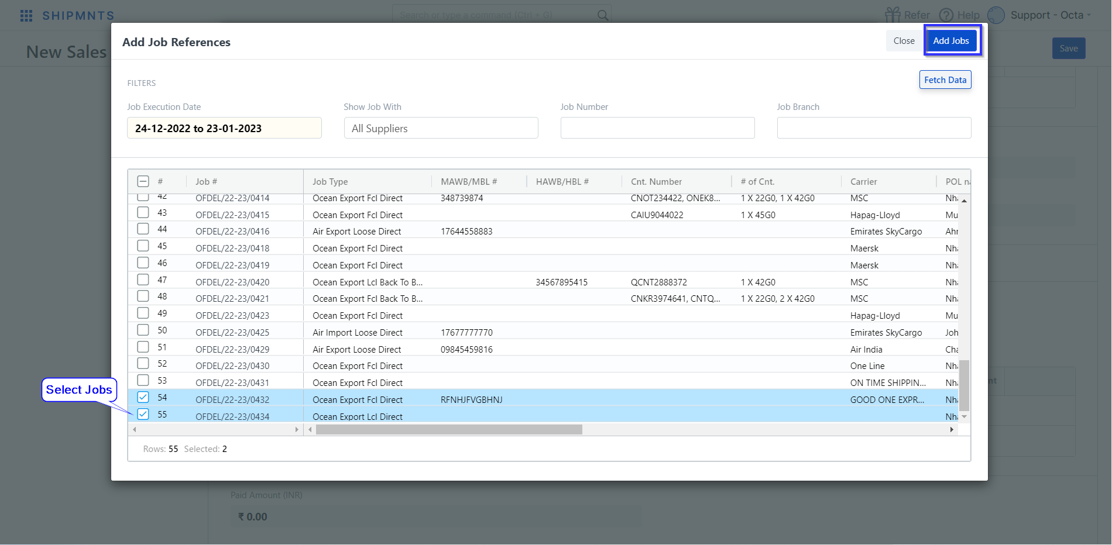Click the Air Import Loose Direct cell
The height and width of the screenshot is (545, 1112).
[x=358, y=333]
